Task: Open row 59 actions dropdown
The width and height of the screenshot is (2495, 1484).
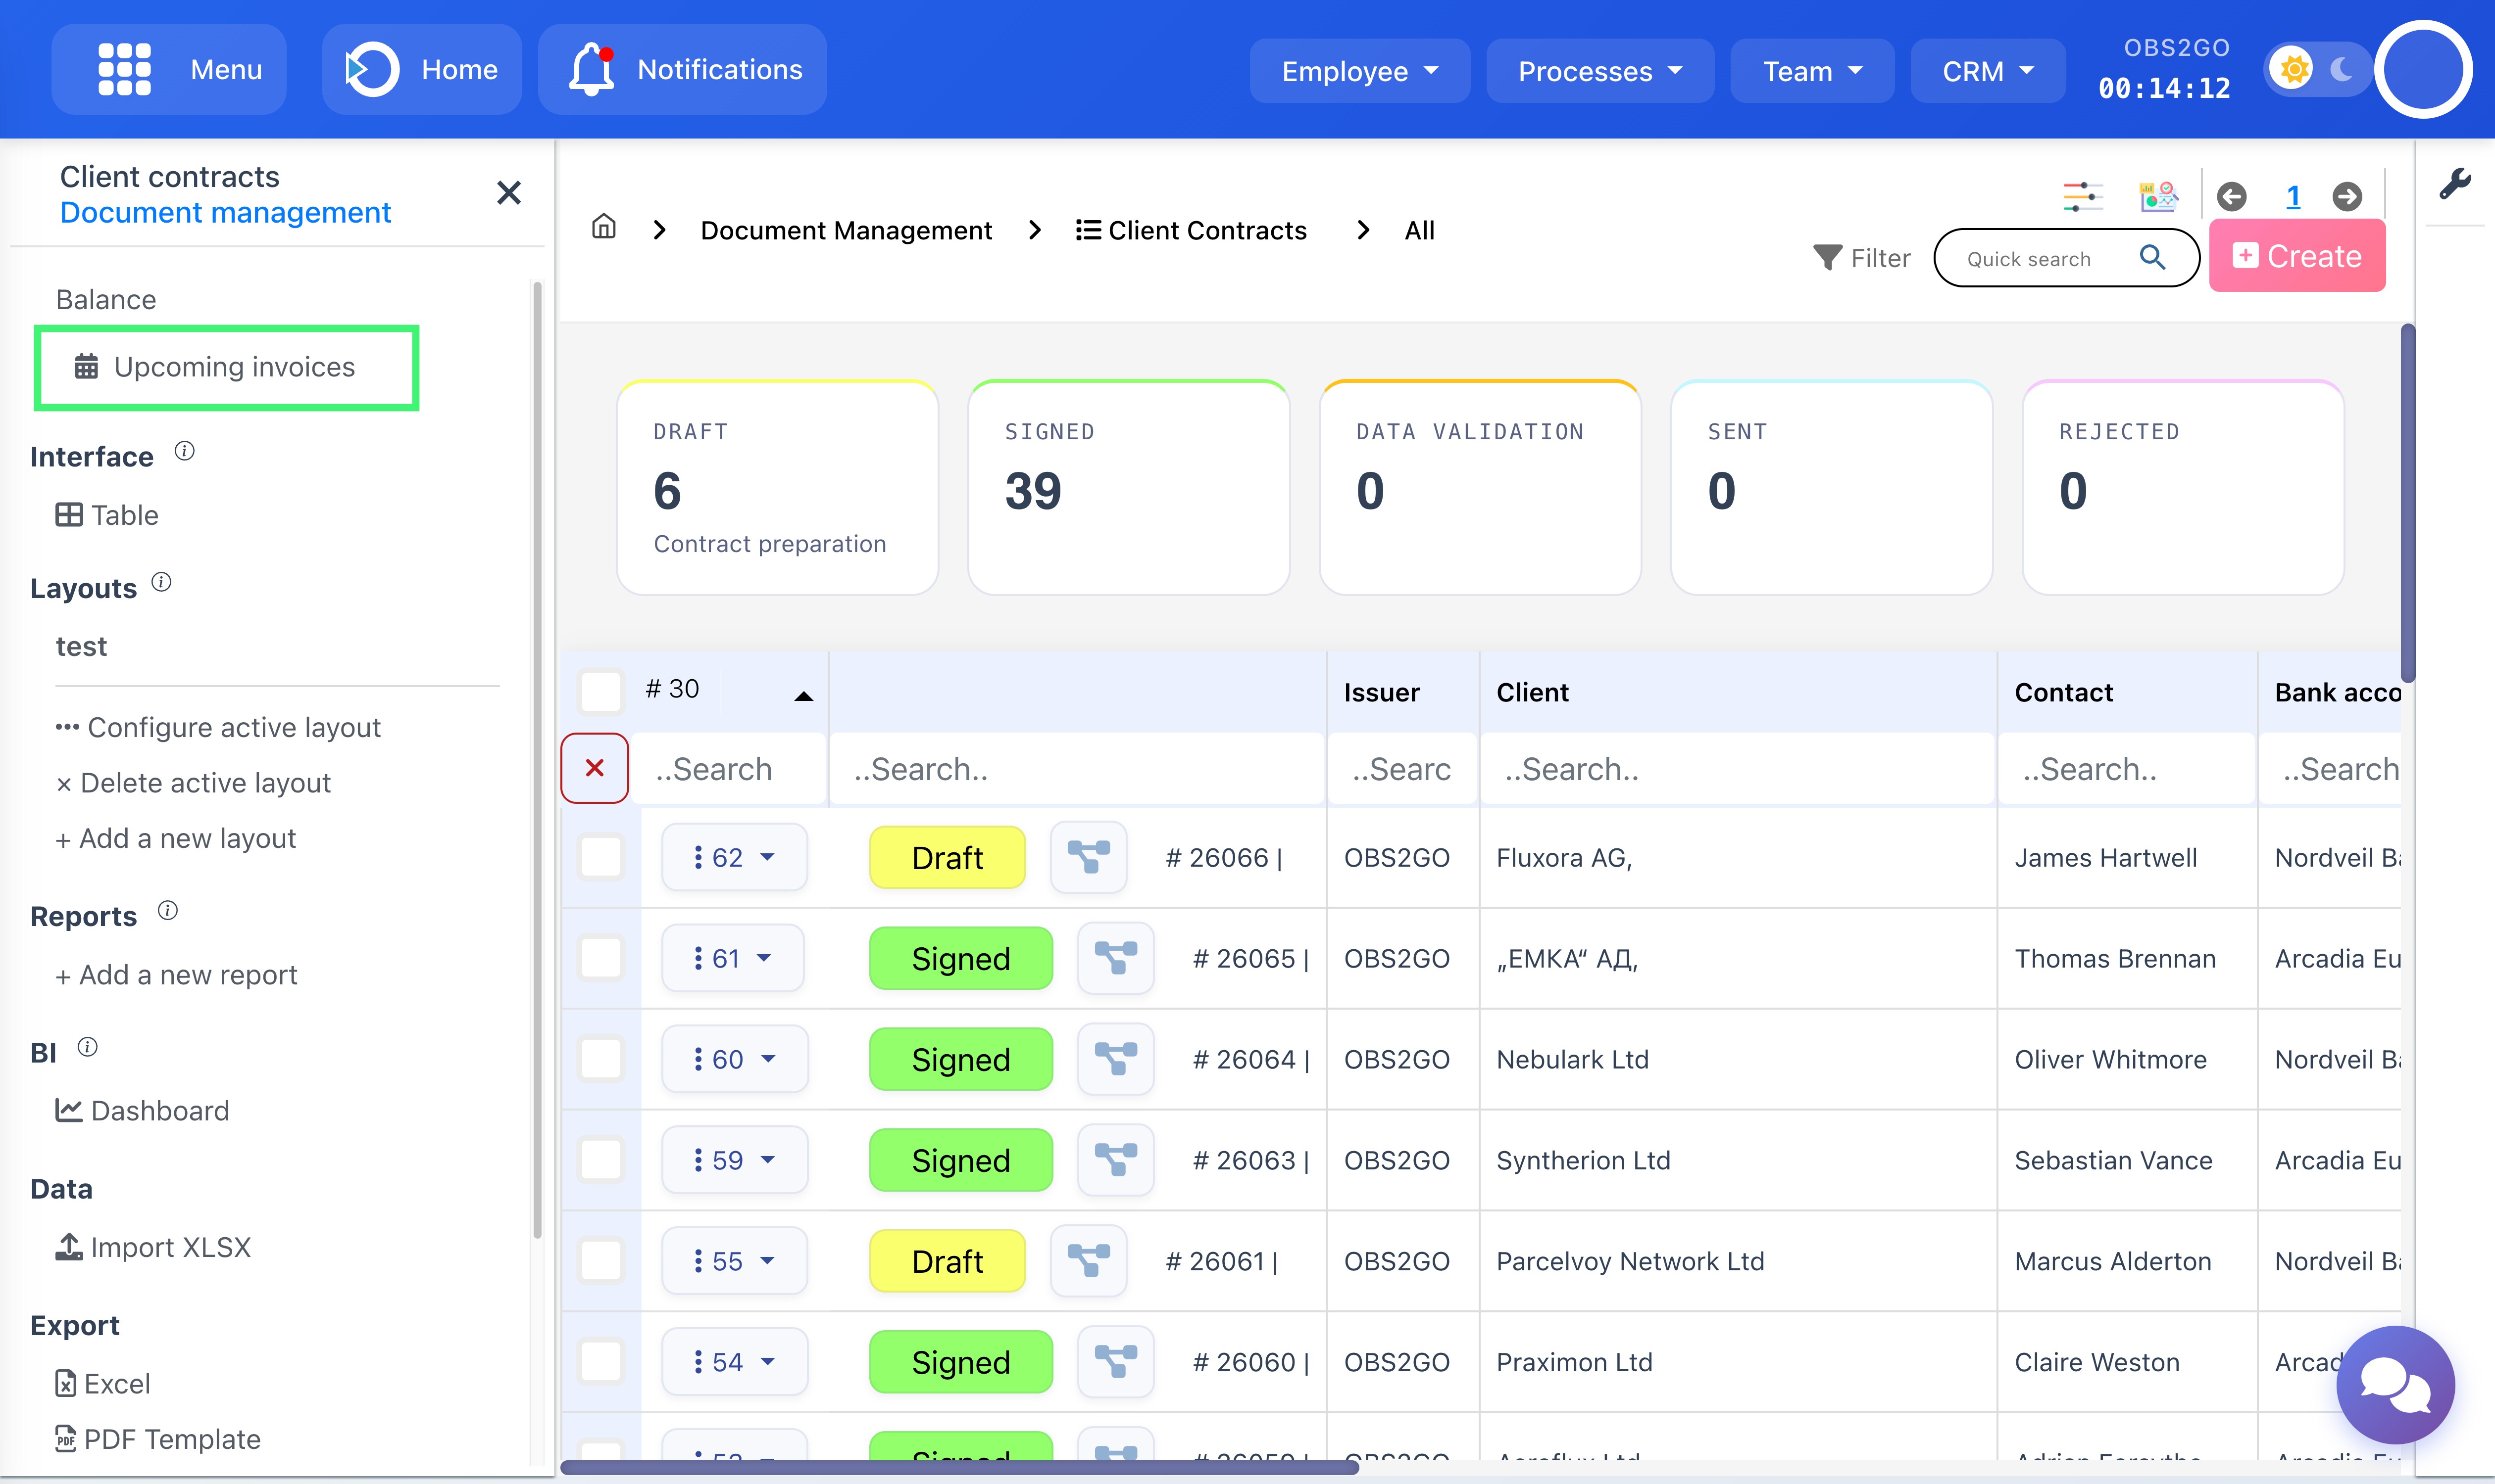Action: pyautogui.click(x=734, y=1160)
